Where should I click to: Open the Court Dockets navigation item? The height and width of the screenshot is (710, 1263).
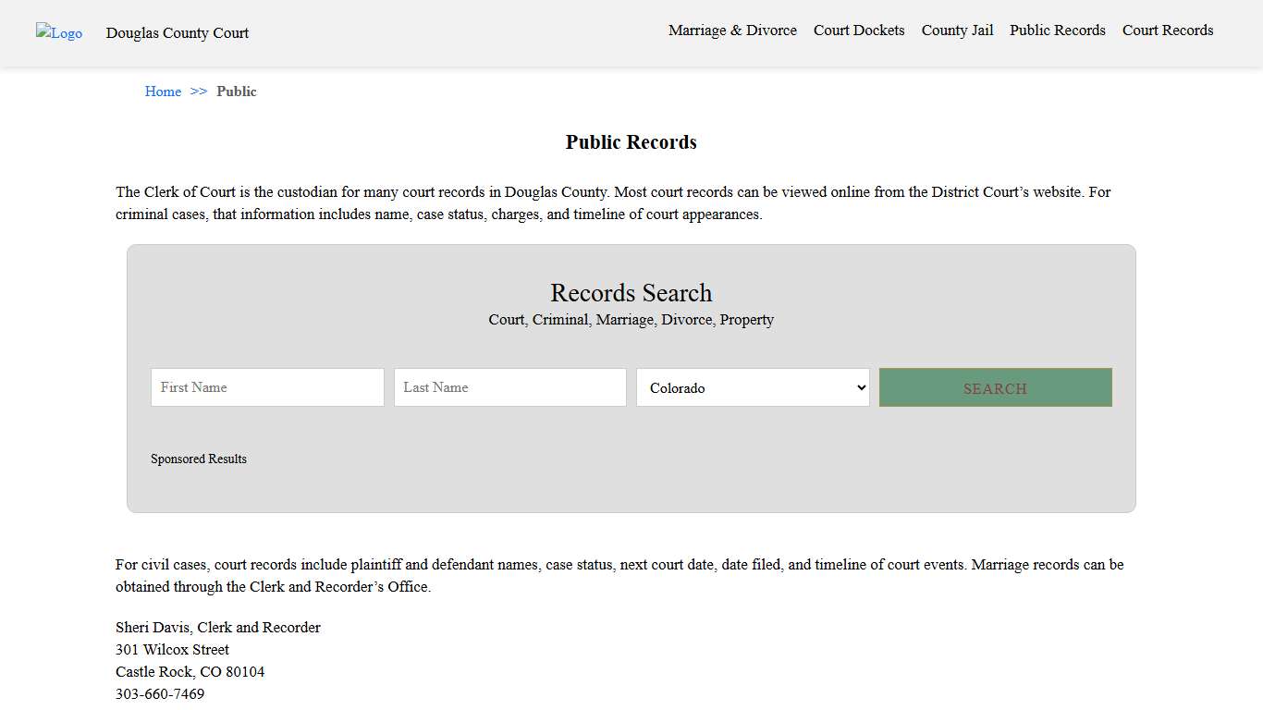[x=859, y=30]
